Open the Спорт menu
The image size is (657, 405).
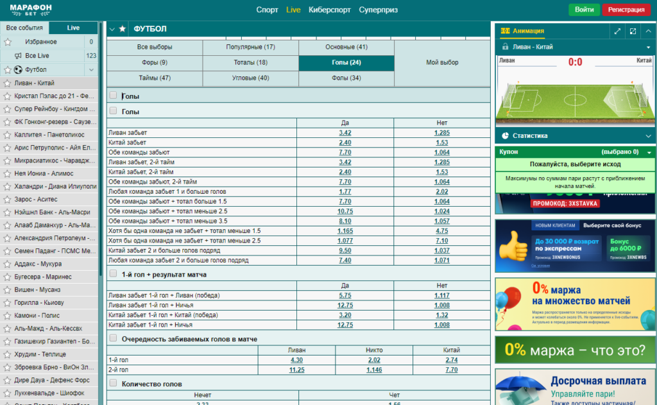click(x=267, y=10)
